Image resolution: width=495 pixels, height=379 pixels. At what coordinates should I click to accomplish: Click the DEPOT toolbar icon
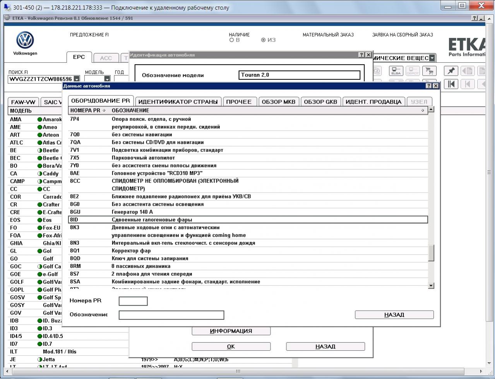click(413, 71)
